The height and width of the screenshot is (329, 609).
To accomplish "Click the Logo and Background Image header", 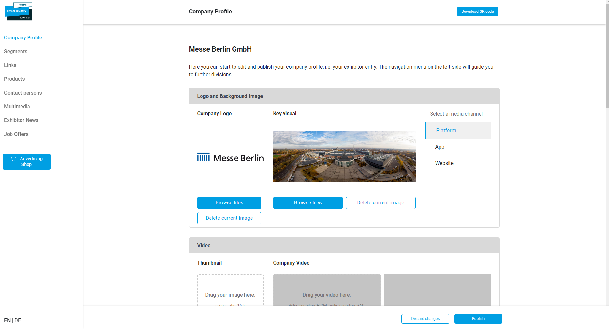I will click(x=344, y=96).
